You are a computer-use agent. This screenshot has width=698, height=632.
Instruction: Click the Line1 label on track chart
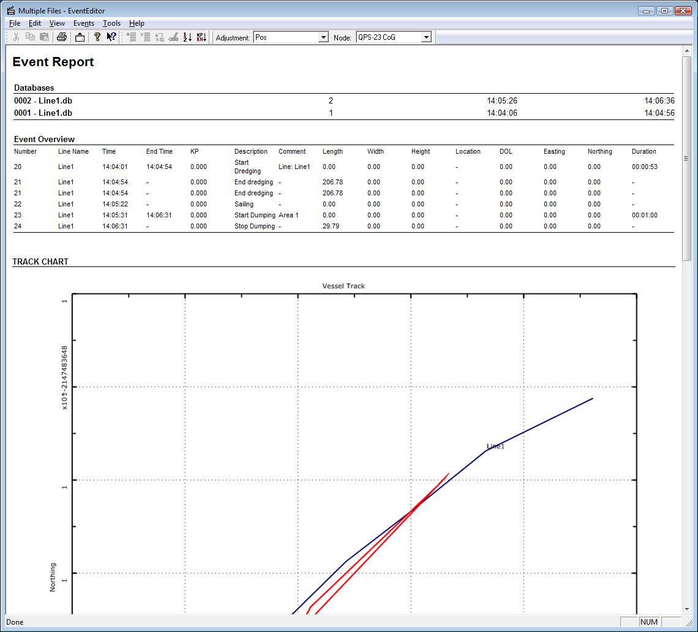click(x=495, y=446)
